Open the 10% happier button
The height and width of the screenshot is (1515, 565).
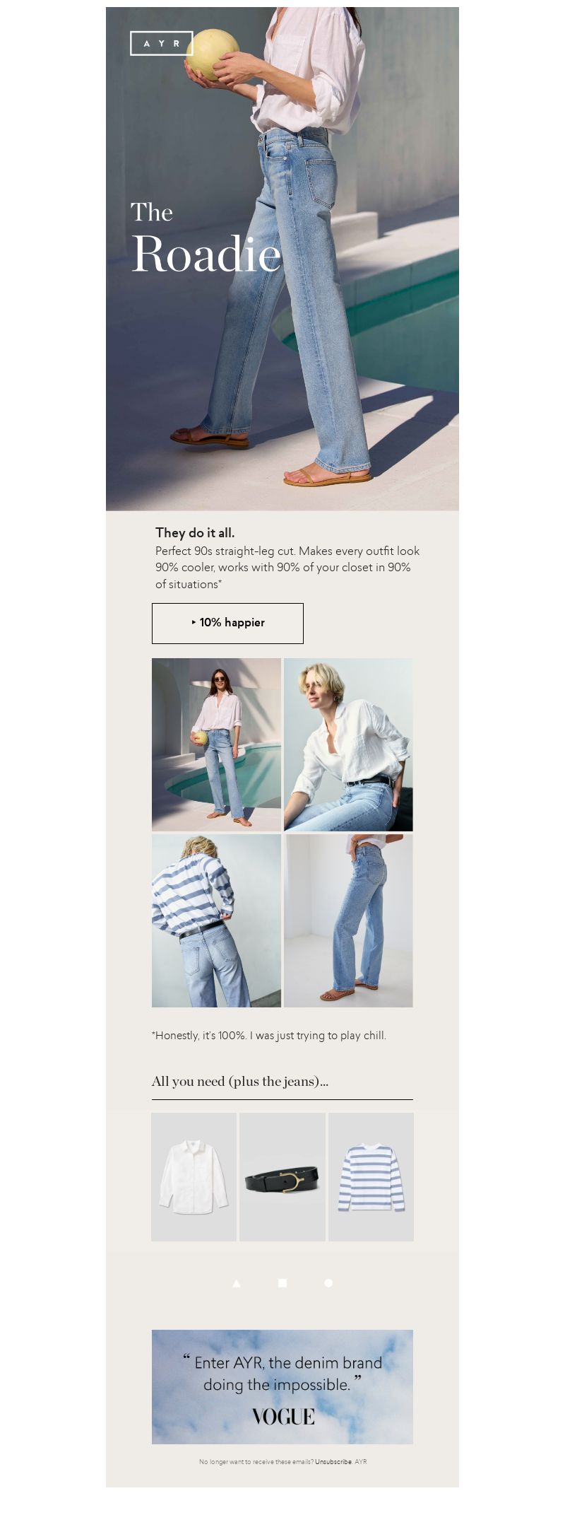[x=227, y=623]
